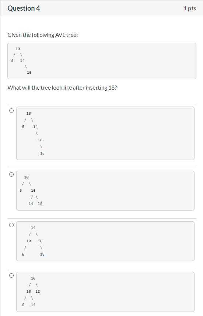Choose the option where 16 has children 14 and 18
This screenshot has height=316, width=203.
click(11, 174)
